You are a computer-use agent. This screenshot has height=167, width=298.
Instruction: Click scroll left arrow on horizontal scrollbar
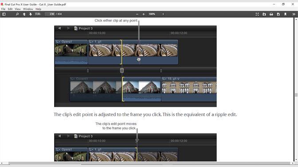1,163
